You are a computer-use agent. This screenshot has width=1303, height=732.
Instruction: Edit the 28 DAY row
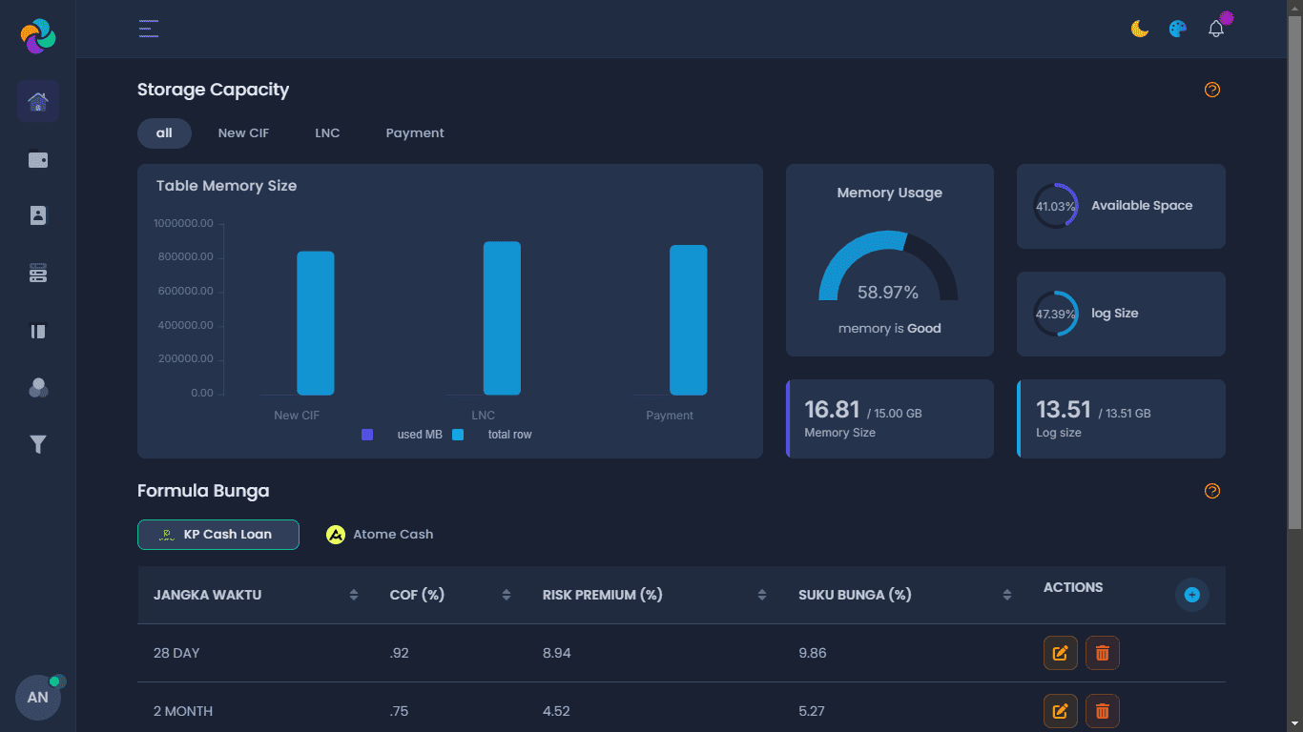point(1060,653)
